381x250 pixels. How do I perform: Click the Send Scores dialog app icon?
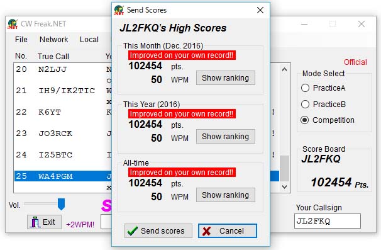119,10
